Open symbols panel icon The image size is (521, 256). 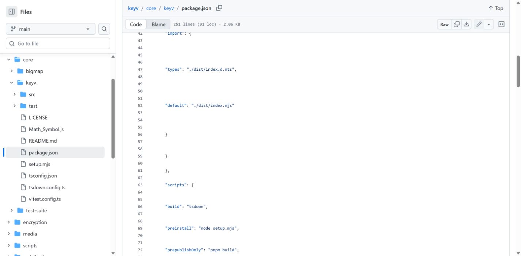(x=502, y=24)
